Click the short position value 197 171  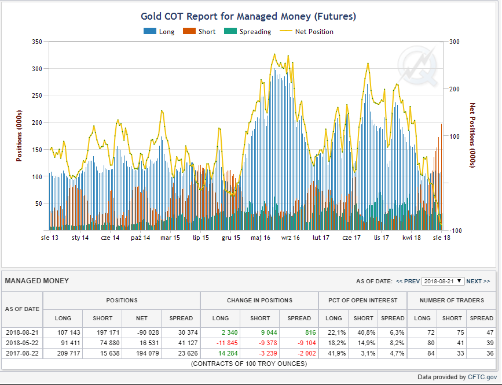coord(108,332)
